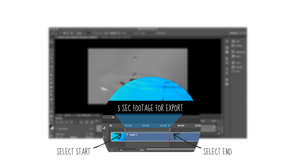Click the 10:00 mark on the ruler
Image resolution: width=296 pixels, height=166 pixels.
[x=198, y=126]
